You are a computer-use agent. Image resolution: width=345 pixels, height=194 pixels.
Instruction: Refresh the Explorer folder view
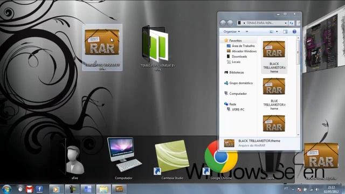(x=291, y=23)
